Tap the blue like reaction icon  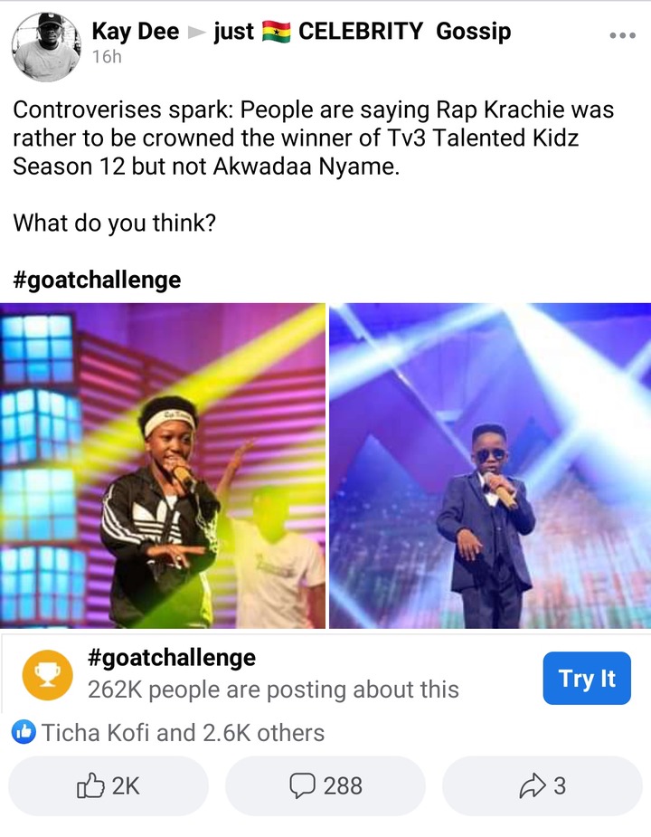pyautogui.click(x=24, y=732)
